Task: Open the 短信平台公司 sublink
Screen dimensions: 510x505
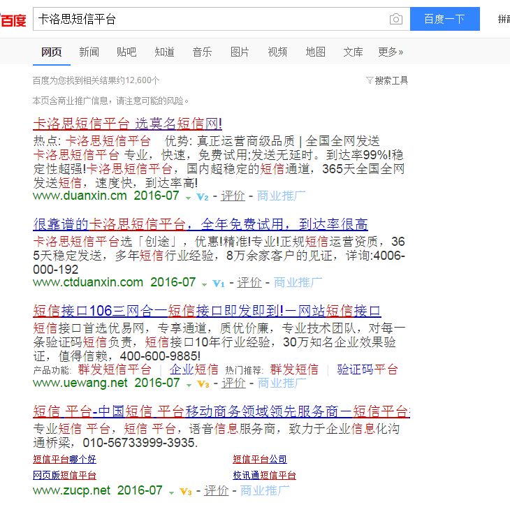Action: click(x=260, y=459)
